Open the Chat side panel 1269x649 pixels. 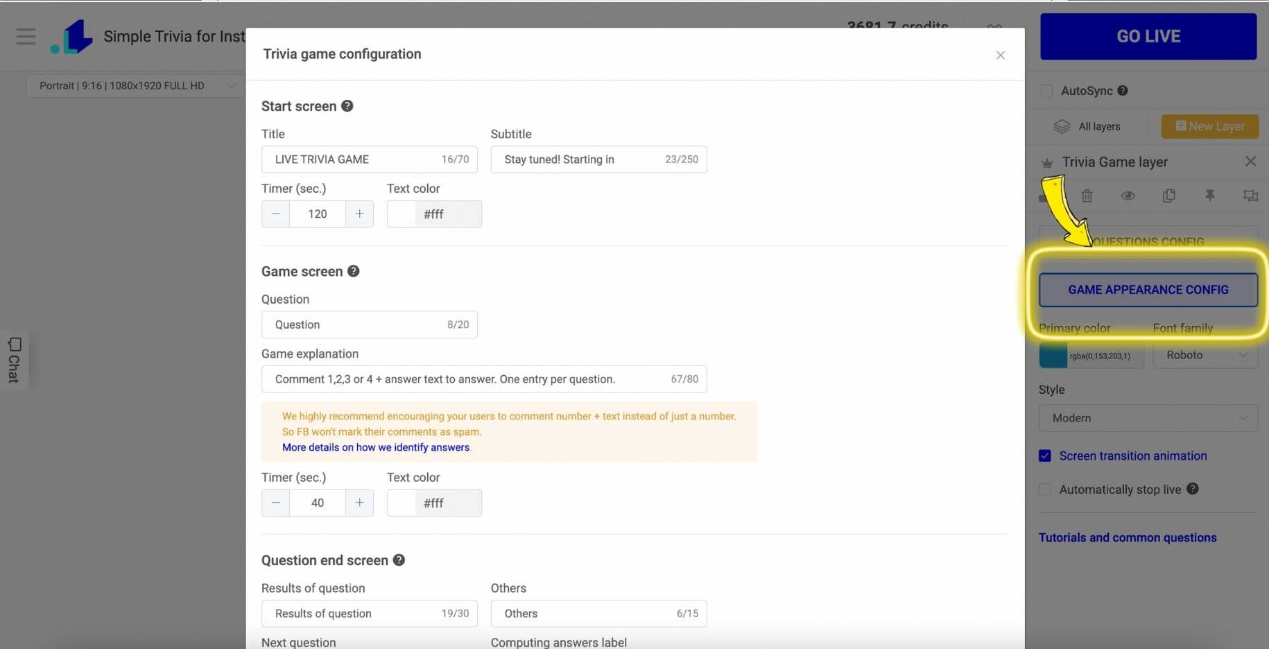coord(14,360)
